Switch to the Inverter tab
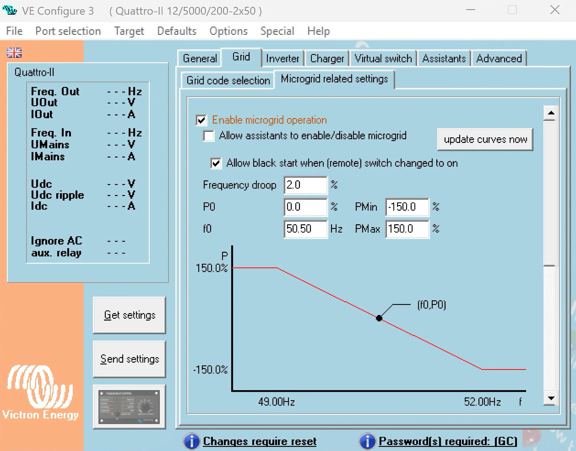The image size is (576, 451). [x=283, y=58]
